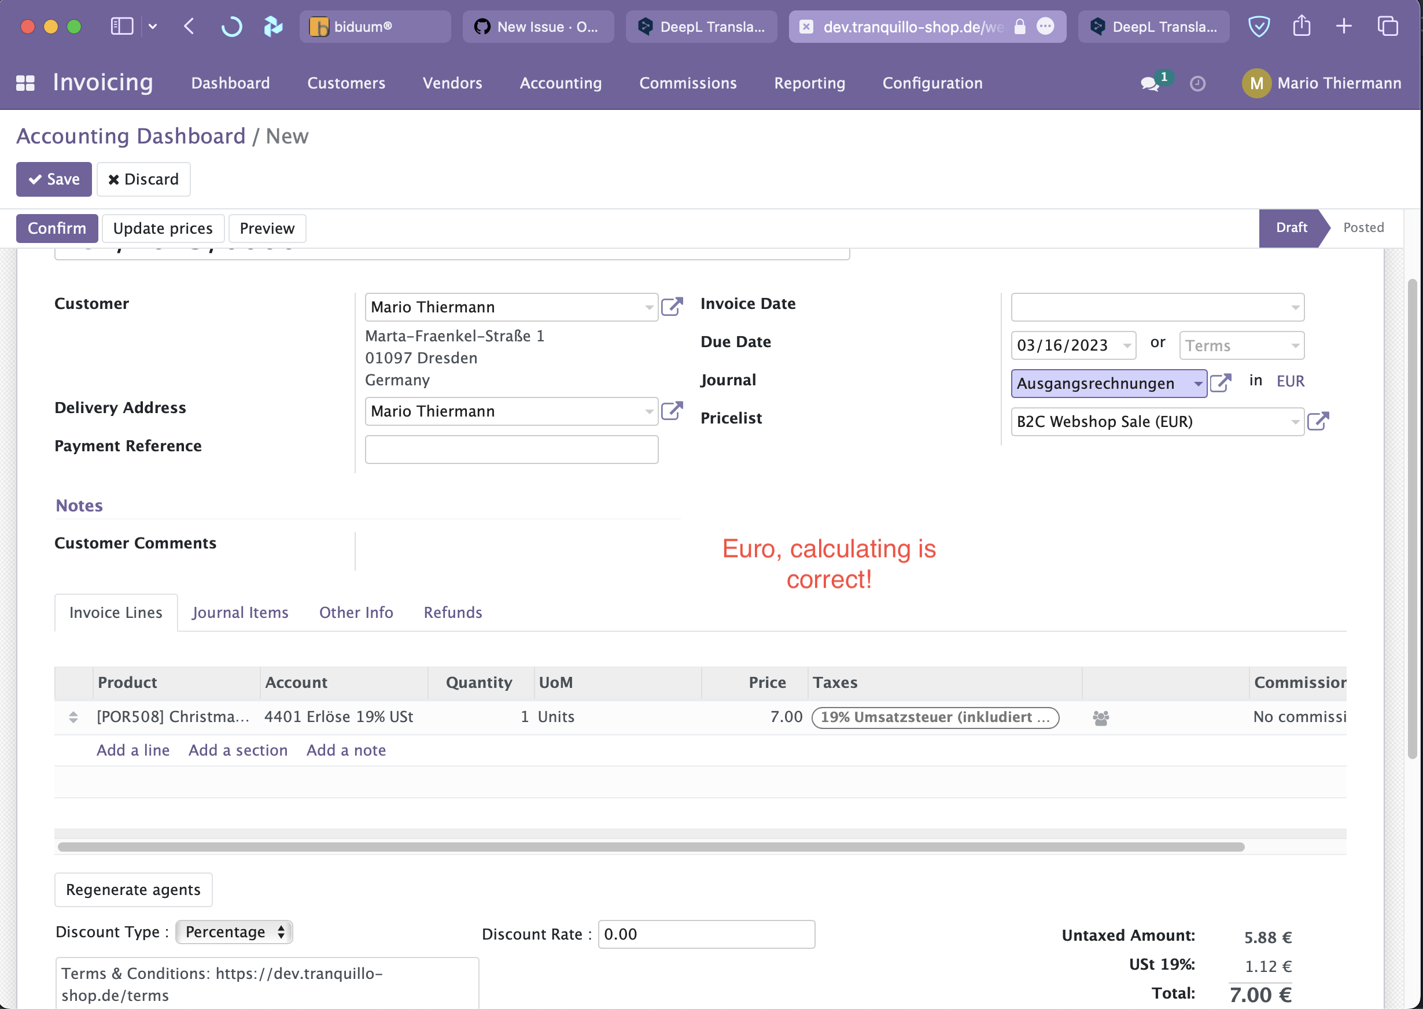Click the Discount Rate input field

pos(706,934)
